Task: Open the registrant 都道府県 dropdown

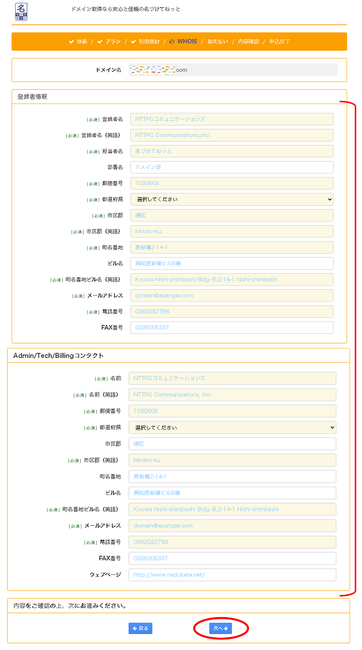Action: tap(232, 199)
